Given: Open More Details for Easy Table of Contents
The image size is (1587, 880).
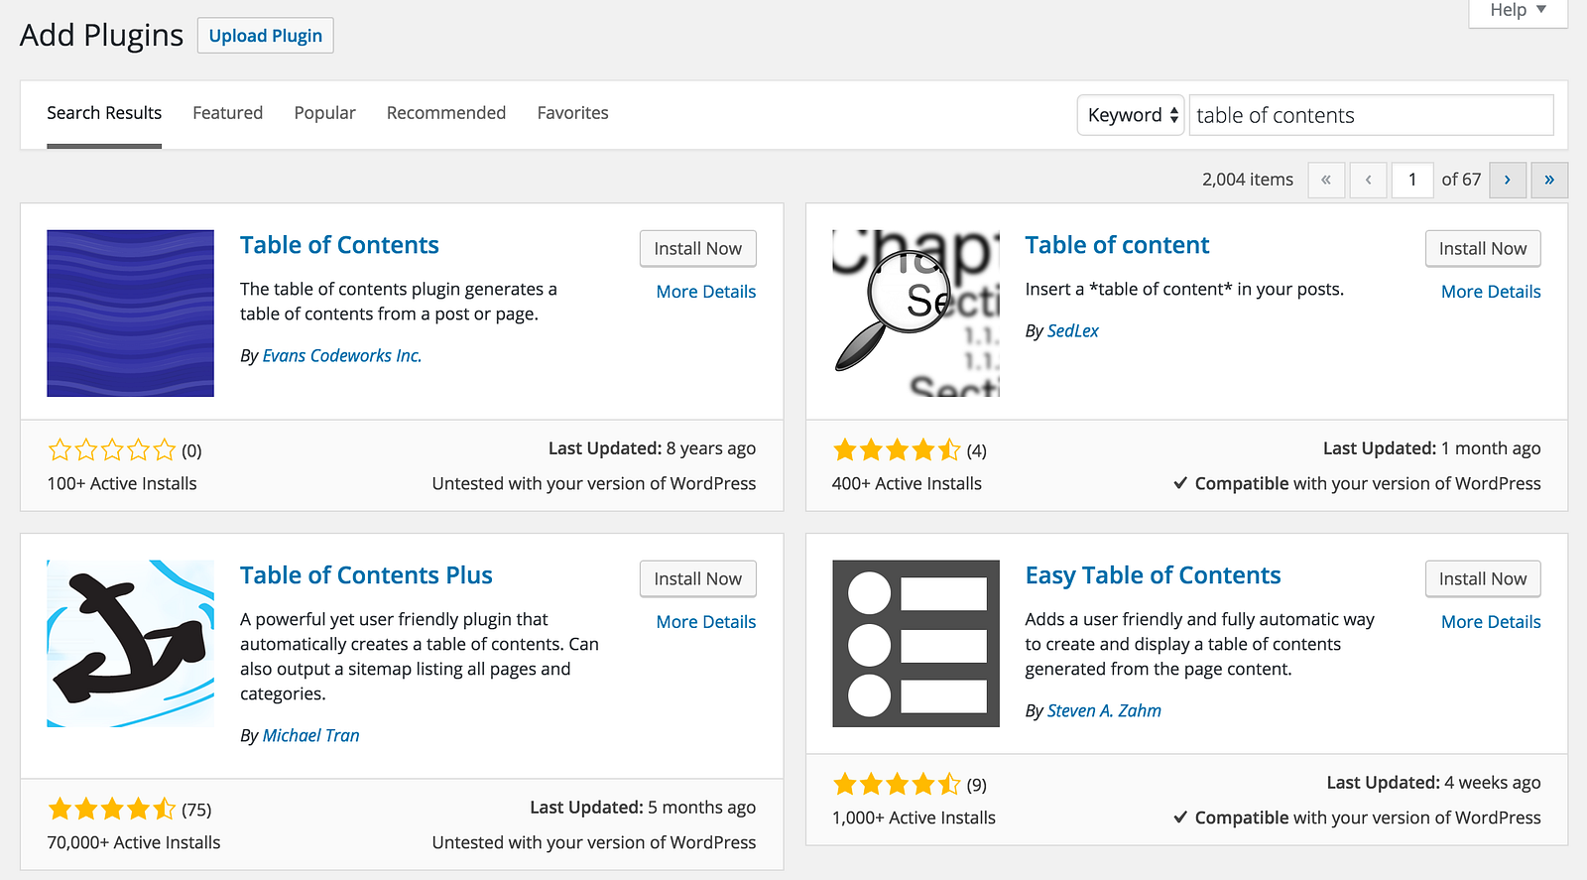Looking at the screenshot, I should point(1491,622).
